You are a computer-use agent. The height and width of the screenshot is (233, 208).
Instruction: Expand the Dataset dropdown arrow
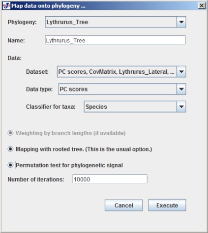[181, 72]
